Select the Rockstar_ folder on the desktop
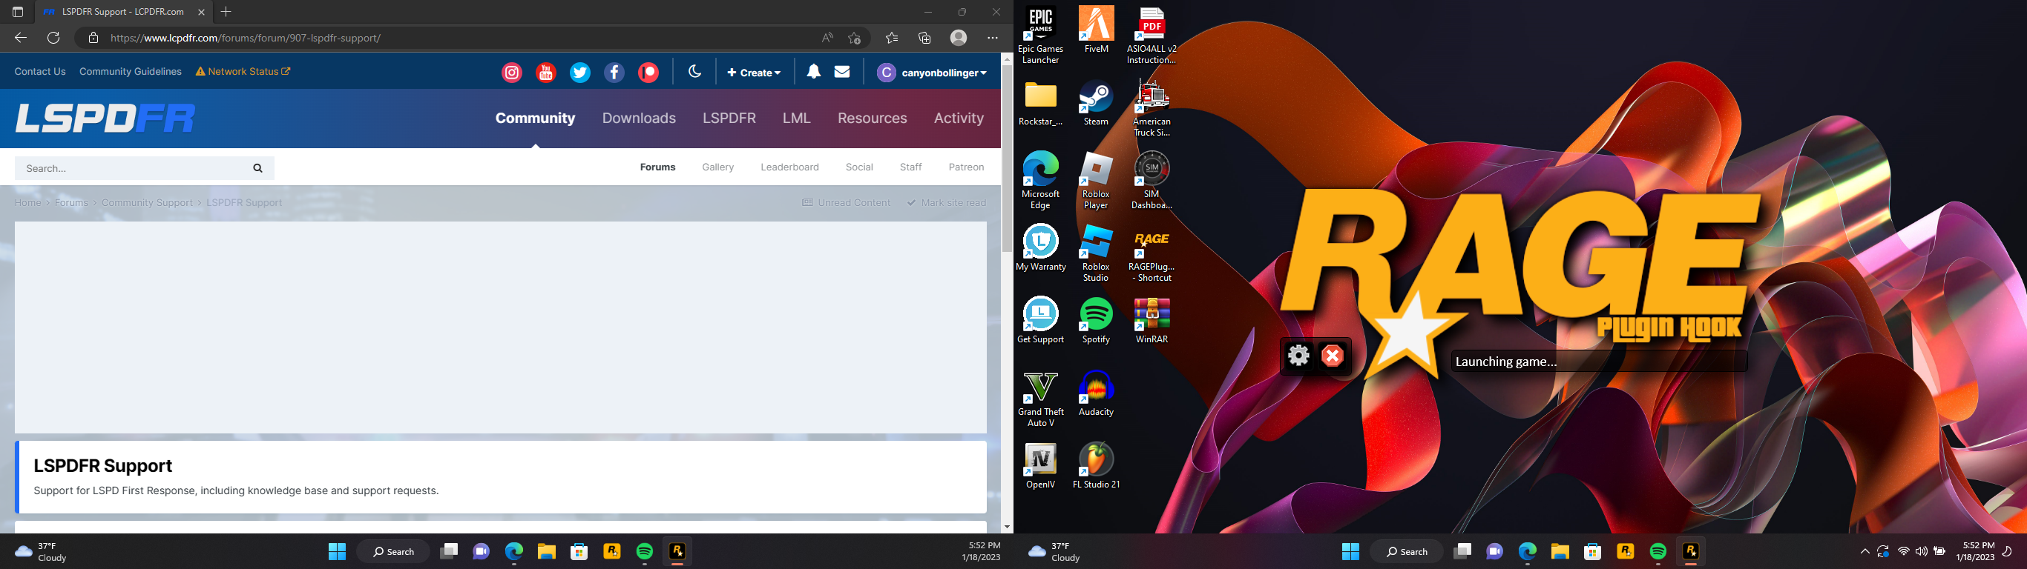 pos(1040,103)
